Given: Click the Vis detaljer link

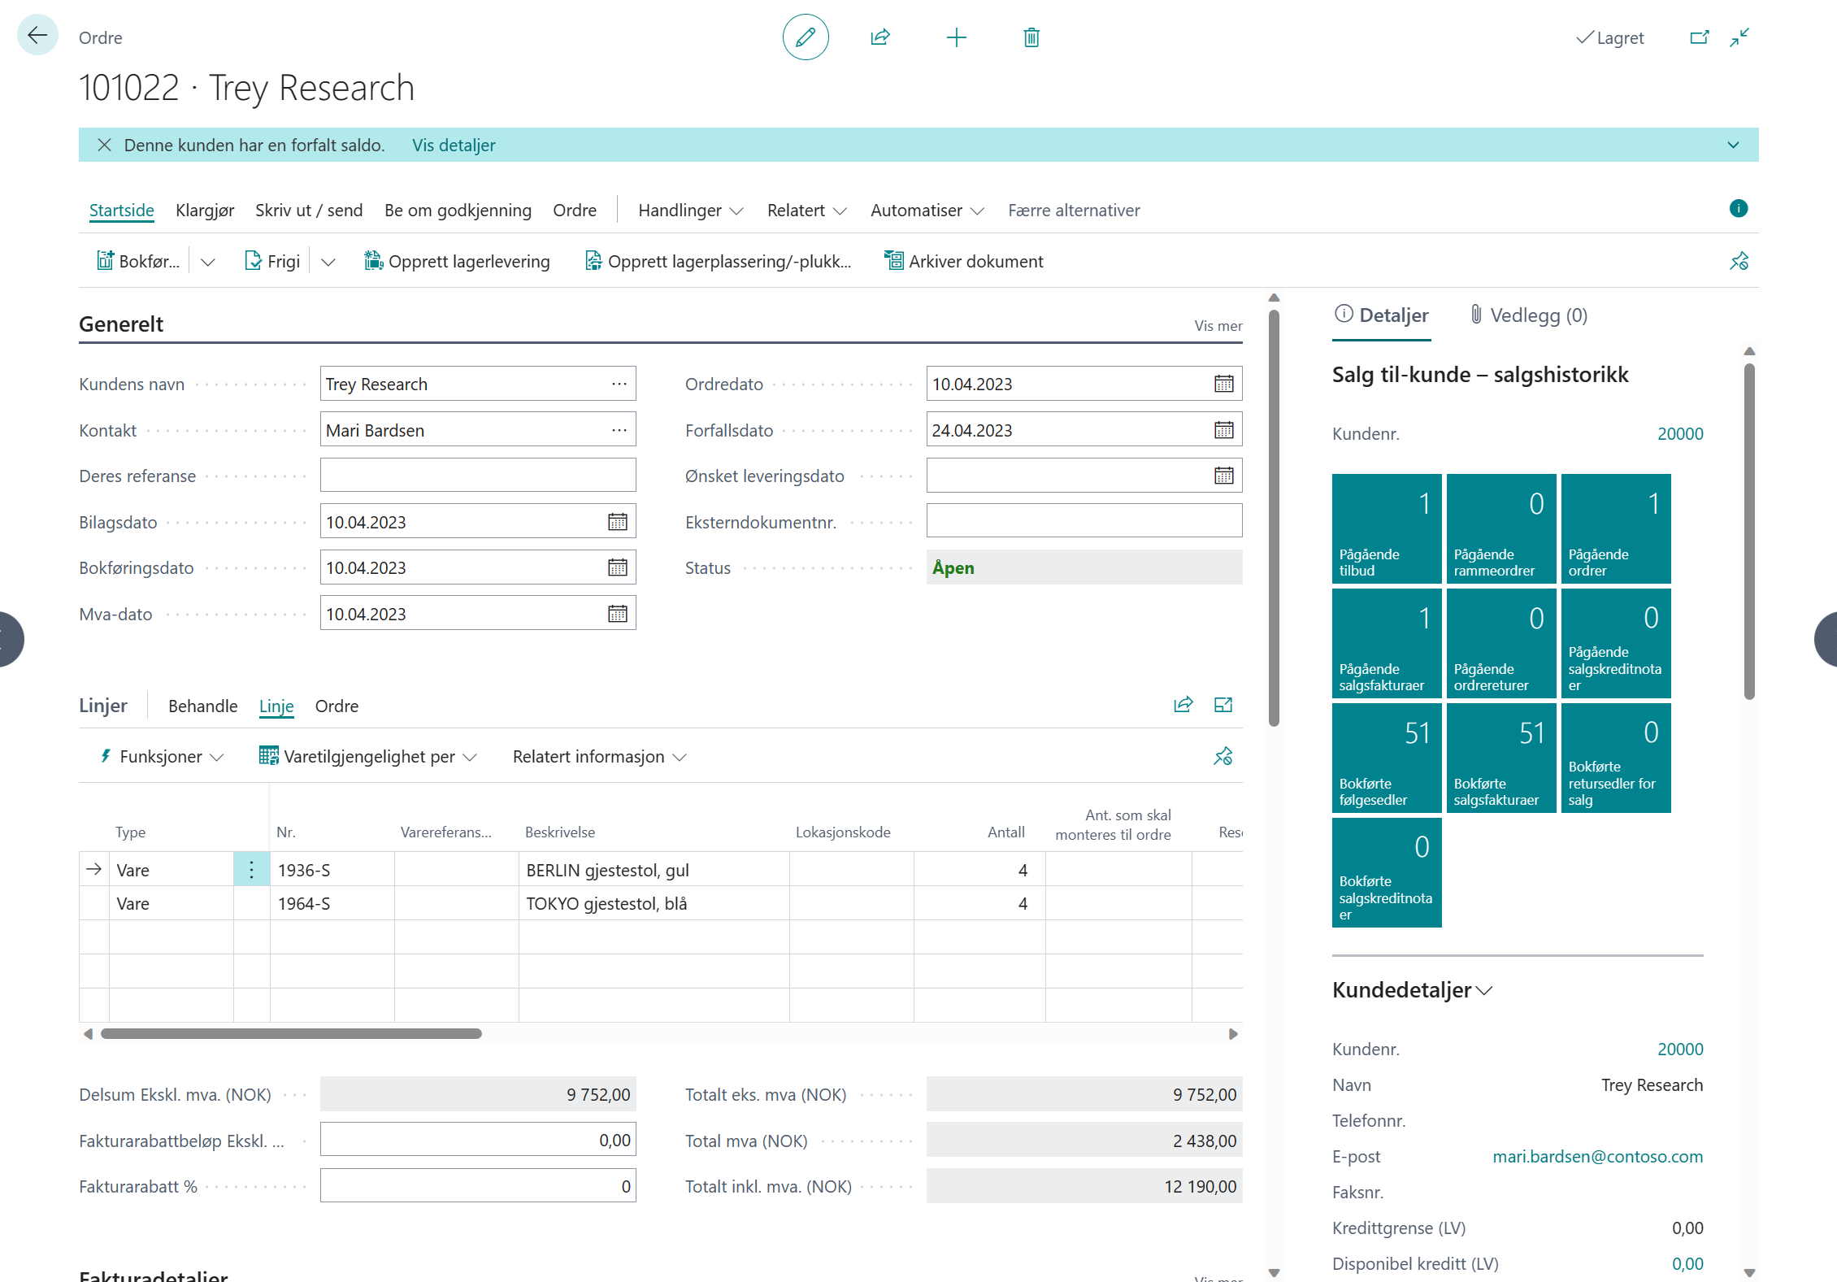Looking at the screenshot, I should click(x=454, y=145).
